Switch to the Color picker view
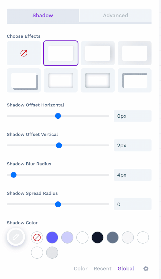Viewport: 161px width, 279px height. (81, 268)
